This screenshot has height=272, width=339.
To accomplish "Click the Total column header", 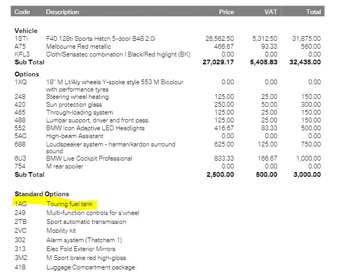I will tap(313, 12).
